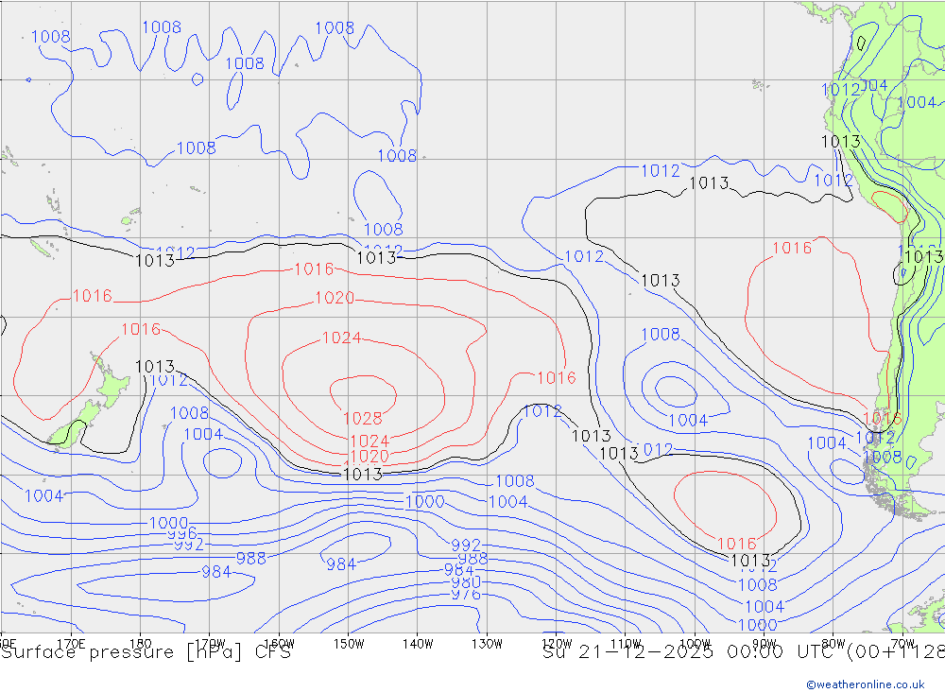Click the 980 isobar label
Screen dimensions: 945x693
[466, 582]
